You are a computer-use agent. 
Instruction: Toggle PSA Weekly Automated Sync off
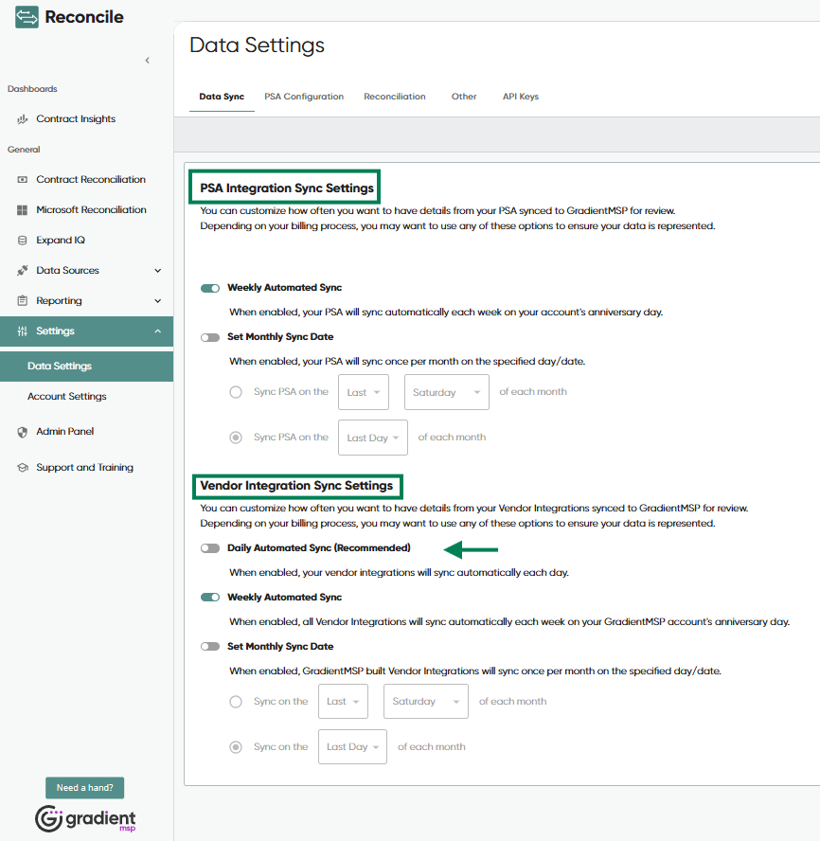pyautogui.click(x=210, y=288)
